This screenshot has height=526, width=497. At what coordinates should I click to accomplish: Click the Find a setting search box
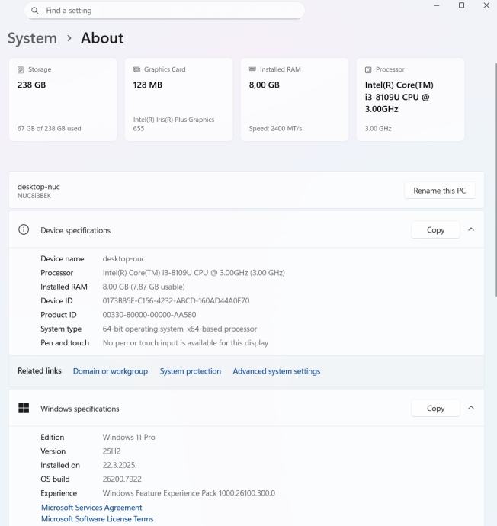tap(168, 11)
